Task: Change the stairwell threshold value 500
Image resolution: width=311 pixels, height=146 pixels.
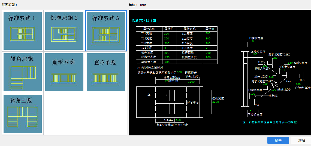Action: (x=179, y=72)
